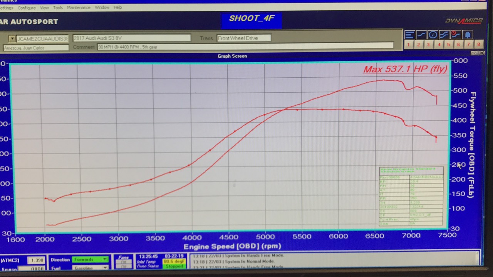Select numbered screen button 2
This screenshot has height=277, width=493.
point(418,45)
